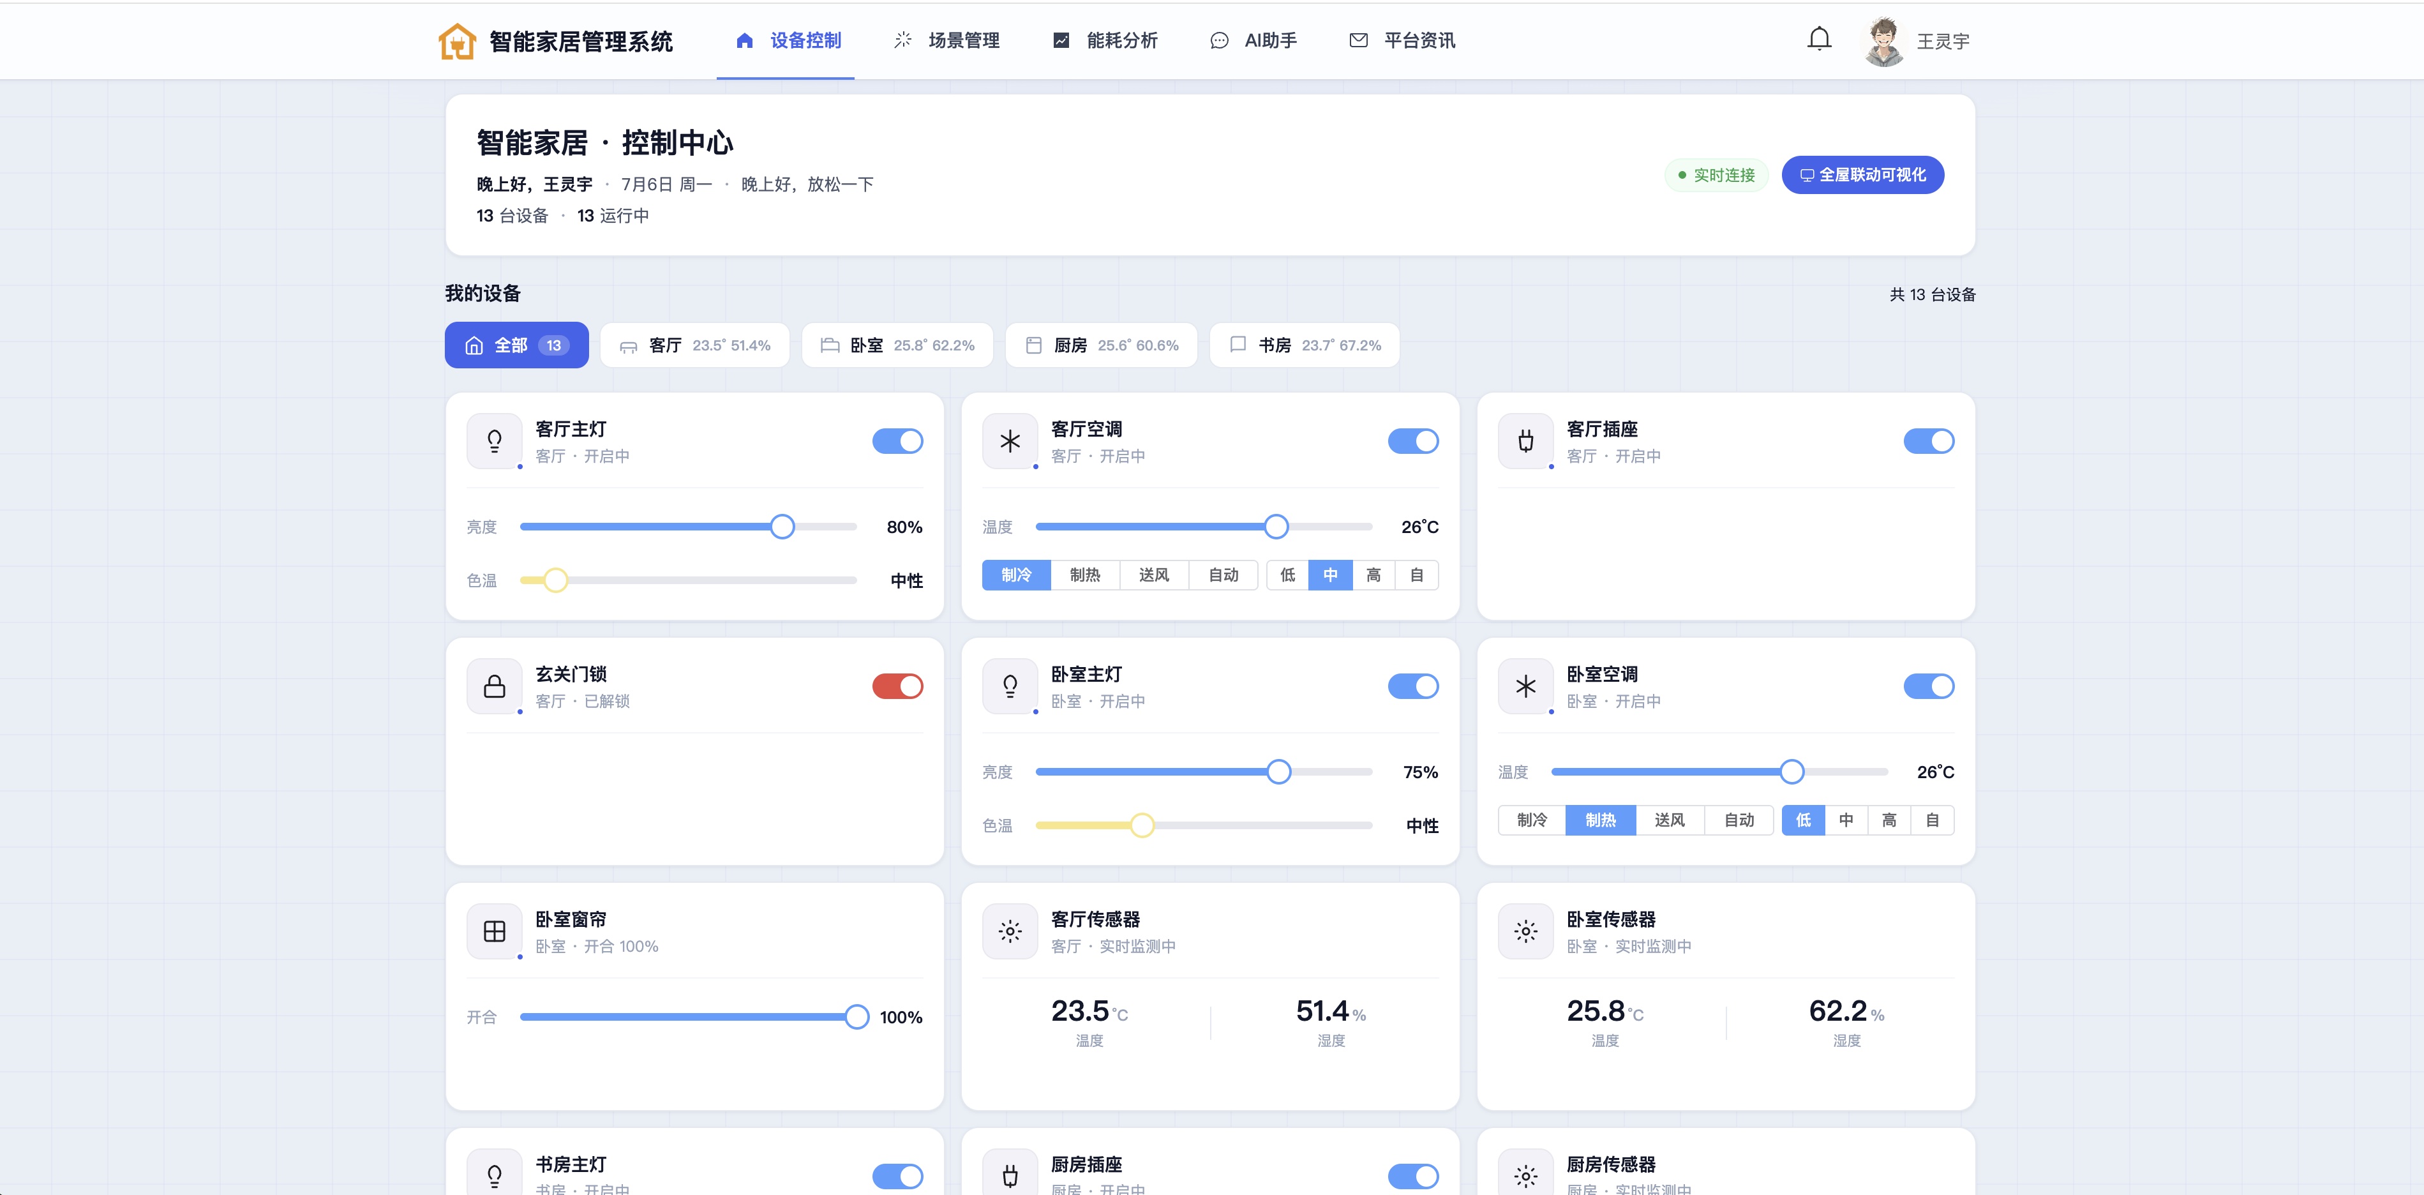Filter devices by 厨房 room

click(x=1101, y=345)
